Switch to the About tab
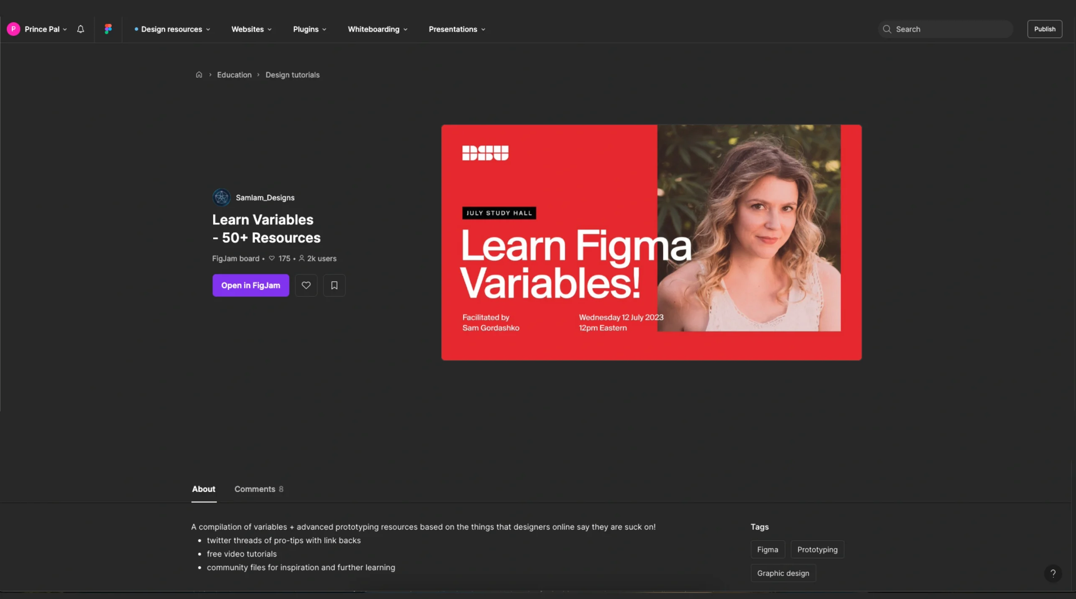 (x=204, y=489)
